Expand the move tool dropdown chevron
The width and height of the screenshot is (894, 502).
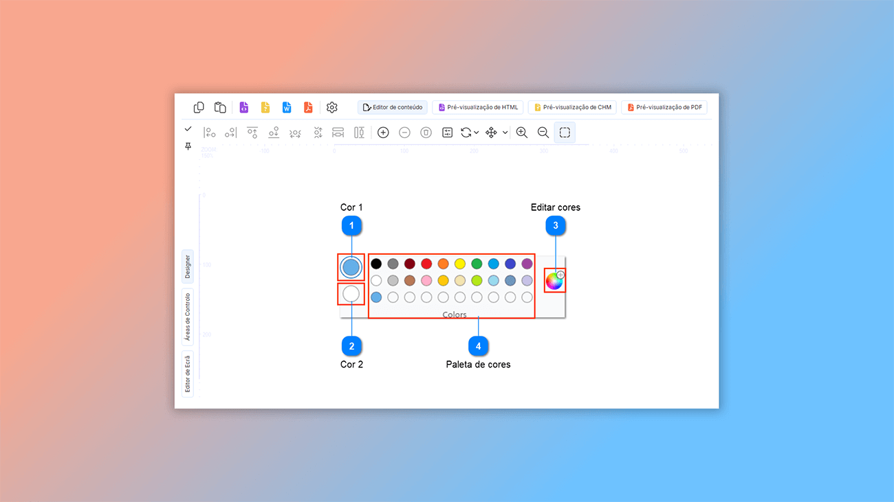(505, 132)
